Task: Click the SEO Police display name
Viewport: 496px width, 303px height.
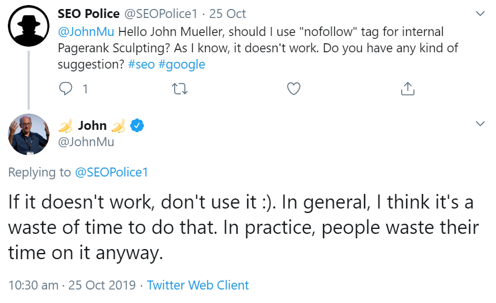Action: [89, 13]
